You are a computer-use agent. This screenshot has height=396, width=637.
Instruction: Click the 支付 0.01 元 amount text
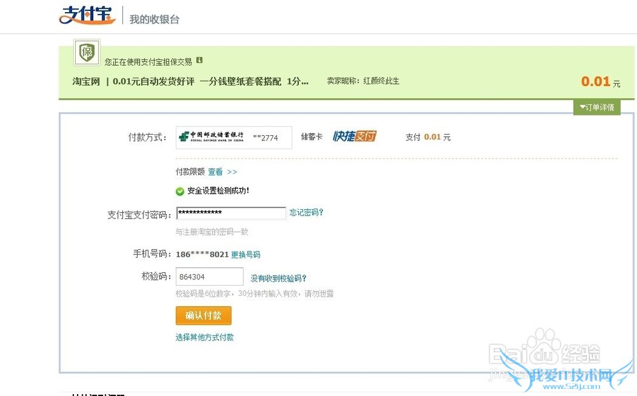point(428,137)
